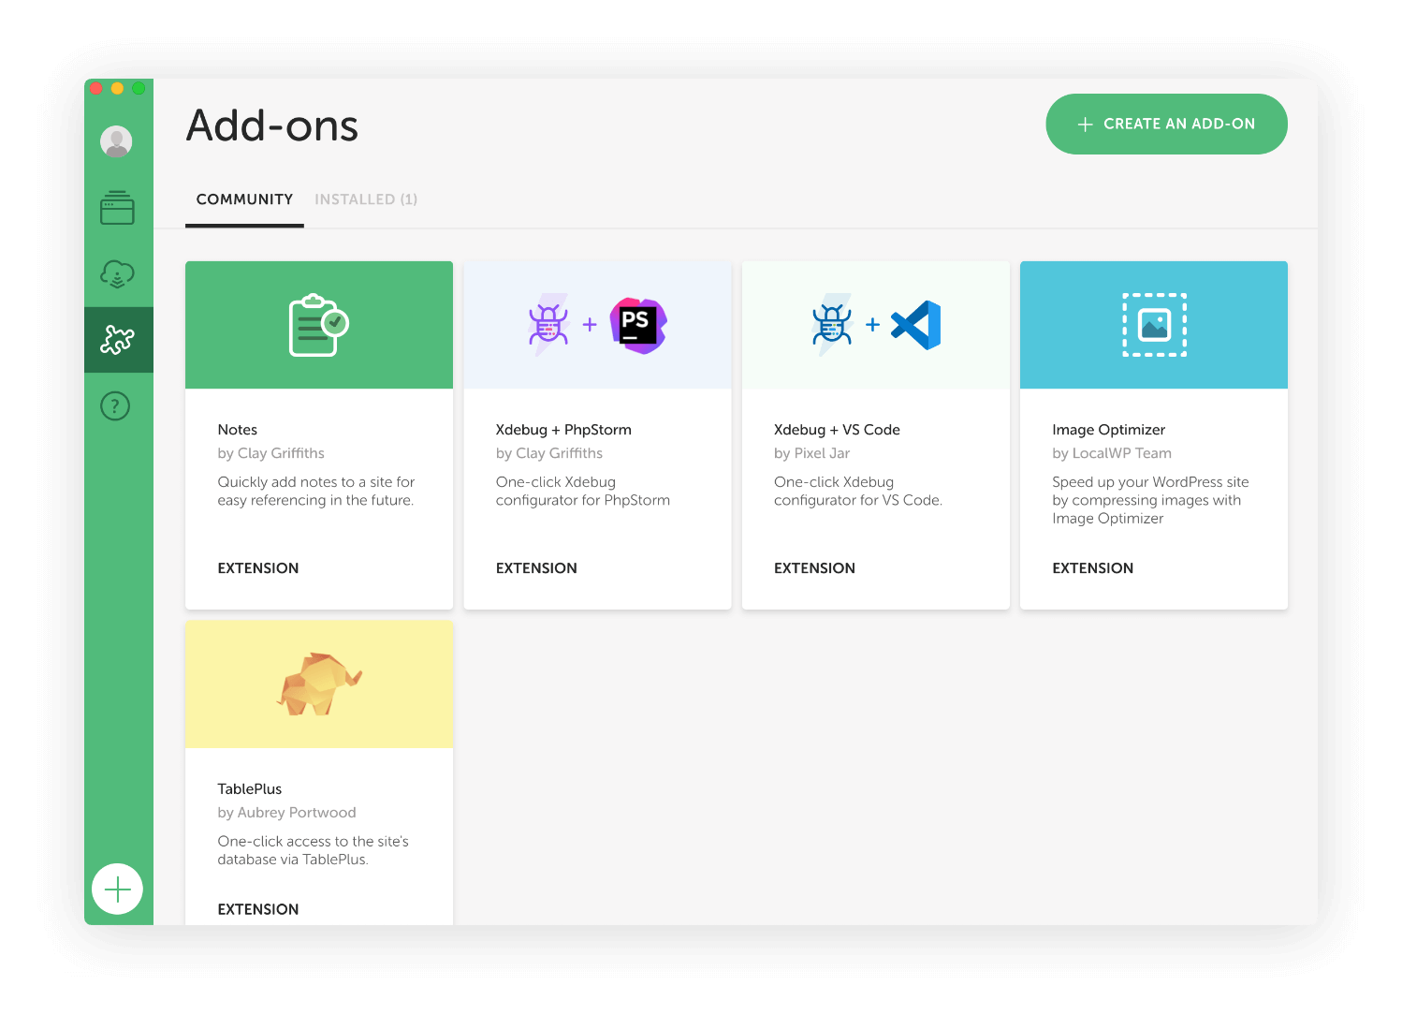
Task: Click the PhpStorm PS logo icon
Action: point(637,325)
